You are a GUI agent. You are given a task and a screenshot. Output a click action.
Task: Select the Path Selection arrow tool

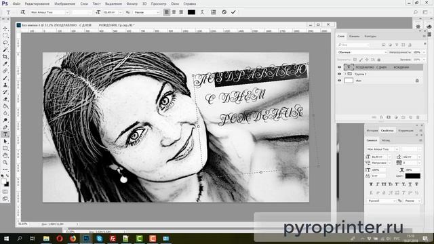5,142
